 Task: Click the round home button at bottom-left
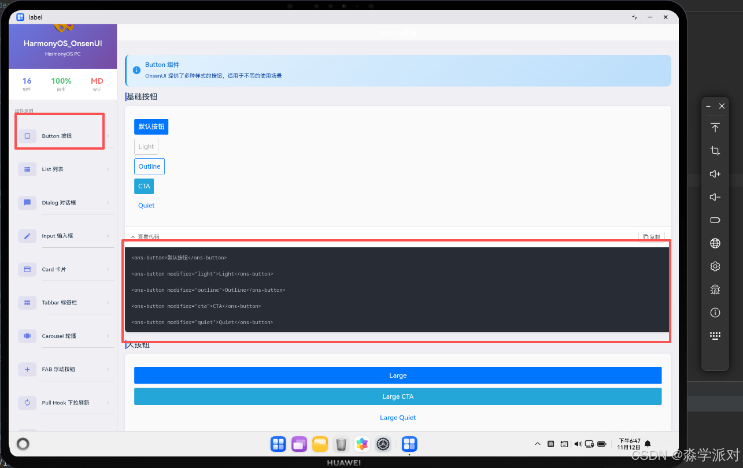[x=23, y=444]
